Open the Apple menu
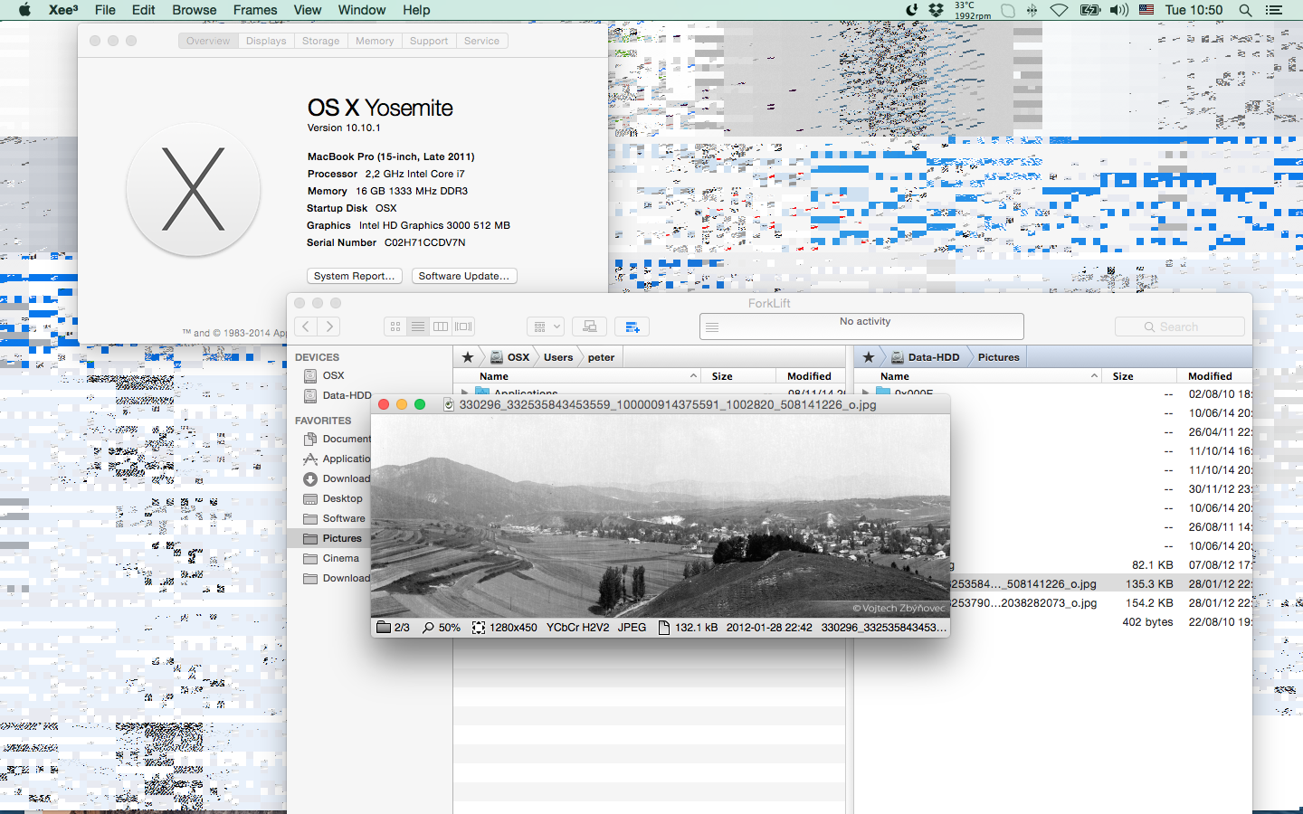The width and height of the screenshot is (1303, 814). point(24,10)
